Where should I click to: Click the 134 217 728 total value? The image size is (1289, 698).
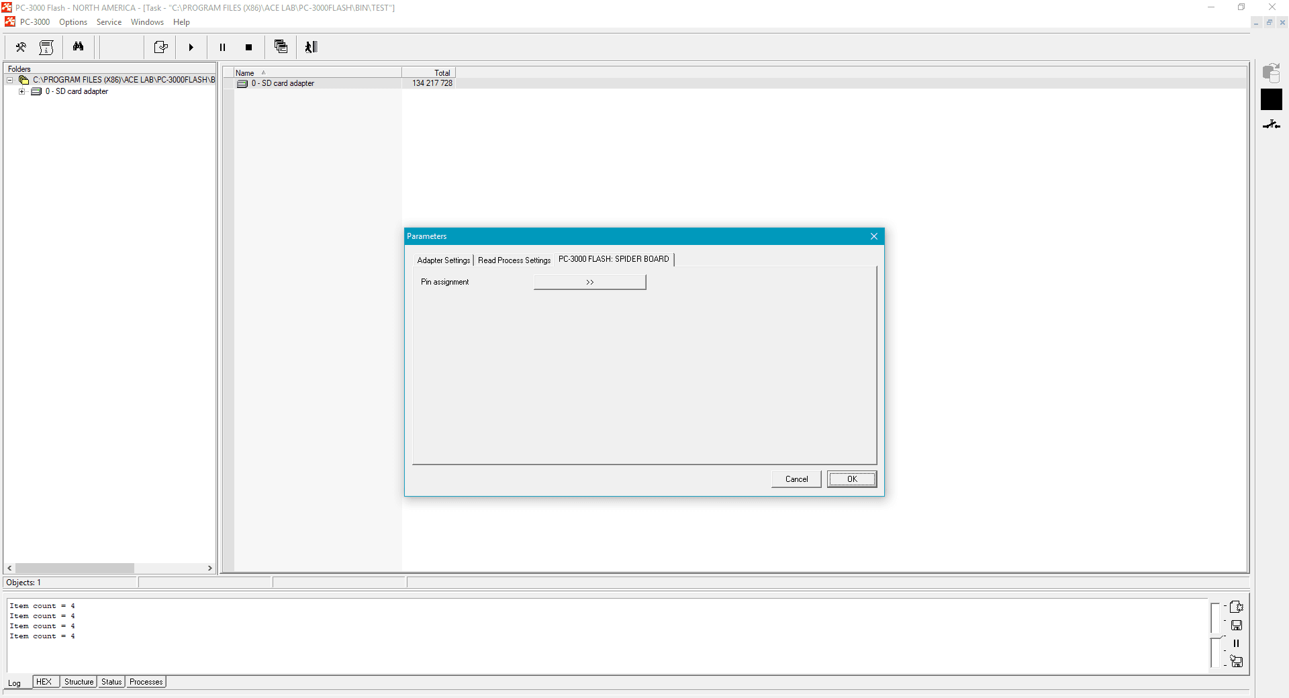[432, 83]
